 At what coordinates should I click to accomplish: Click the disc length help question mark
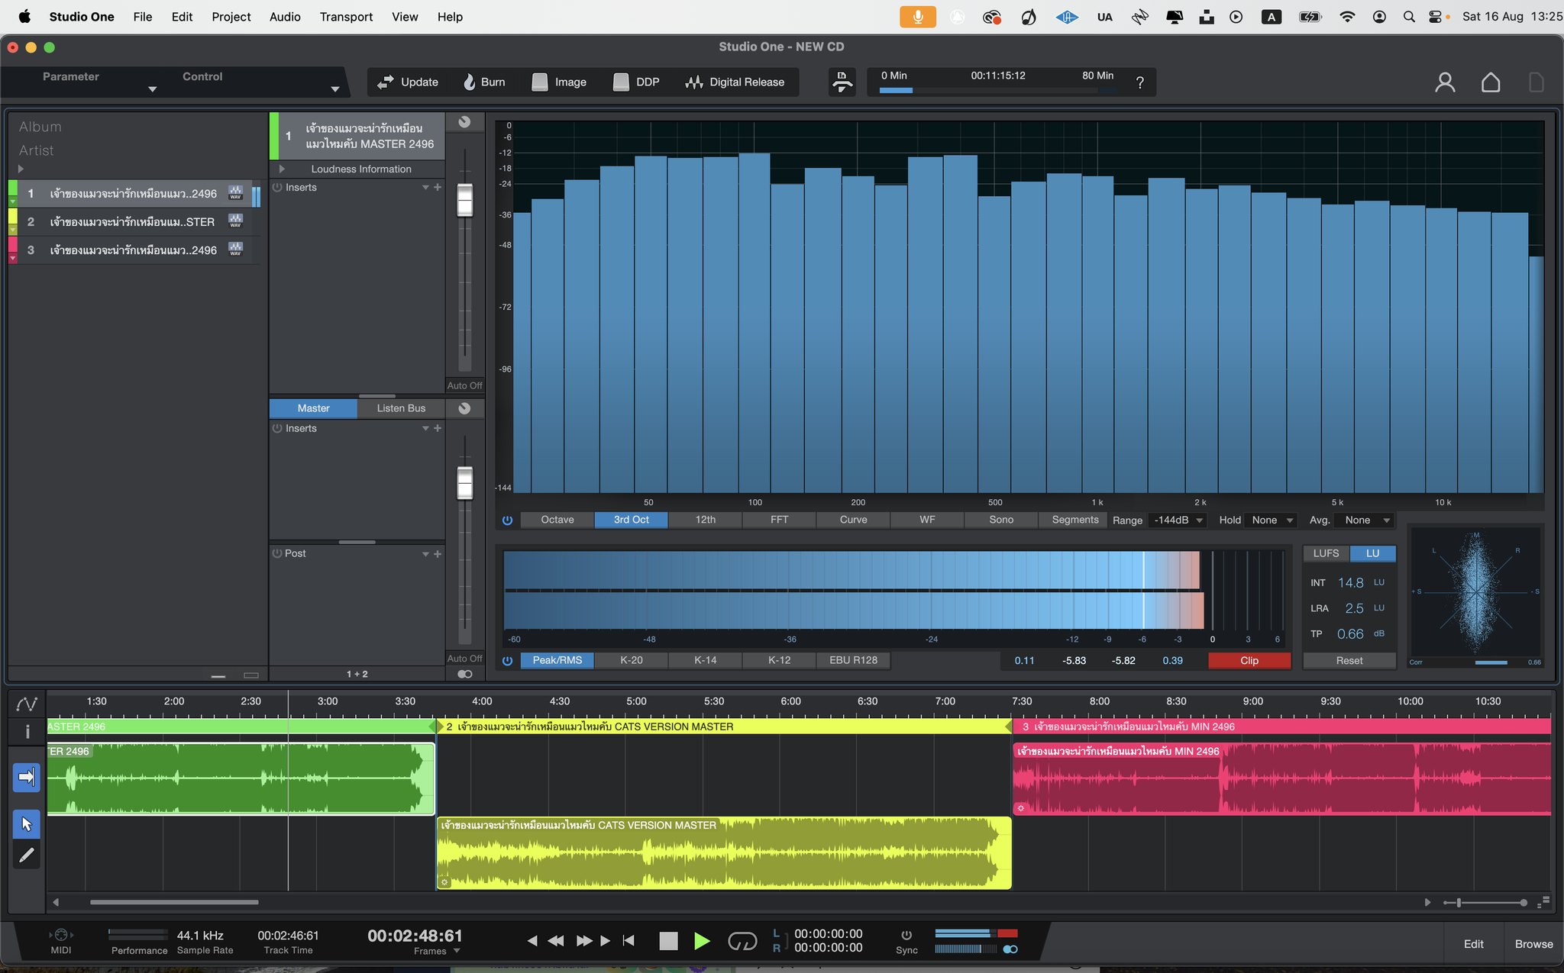tap(1140, 82)
